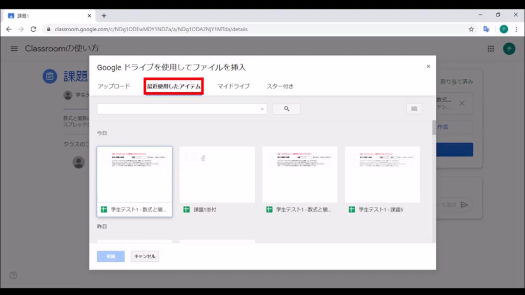Viewport: 525px width, 295px height.
Task: Click the send comment arrow icon
Action: point(464,205)
